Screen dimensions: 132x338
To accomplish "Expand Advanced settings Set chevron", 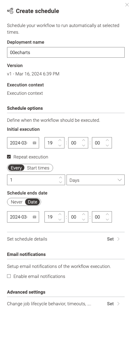I will [x=118, y=304].
